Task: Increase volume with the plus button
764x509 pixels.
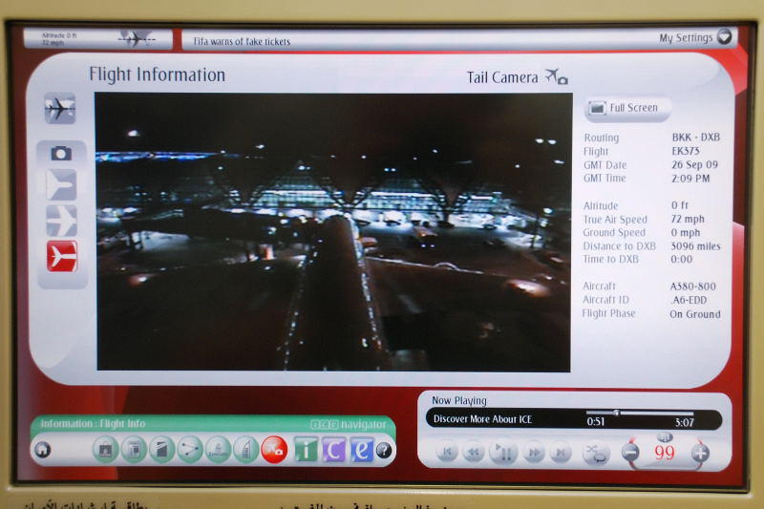Action: point(700,454)
